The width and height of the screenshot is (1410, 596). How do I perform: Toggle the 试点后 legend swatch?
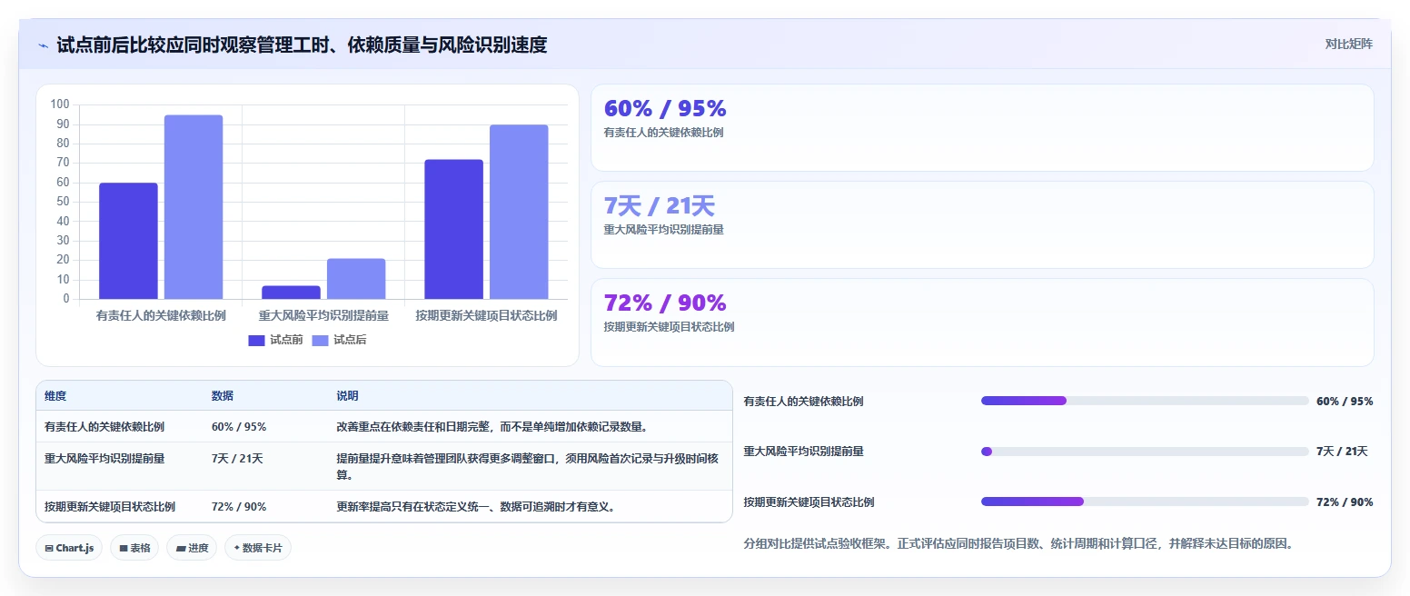(321, 341)
